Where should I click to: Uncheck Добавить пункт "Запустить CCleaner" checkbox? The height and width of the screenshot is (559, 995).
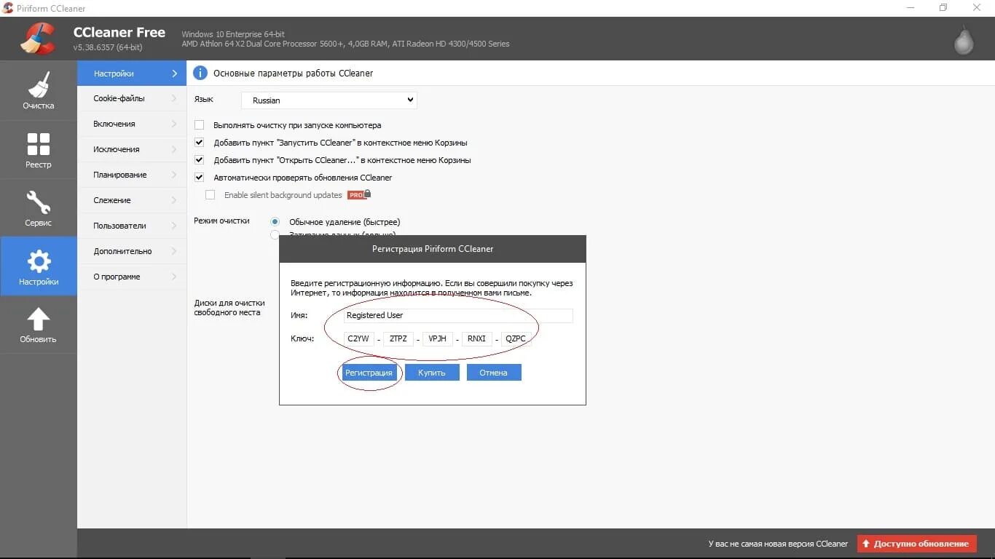click(199, 143)
